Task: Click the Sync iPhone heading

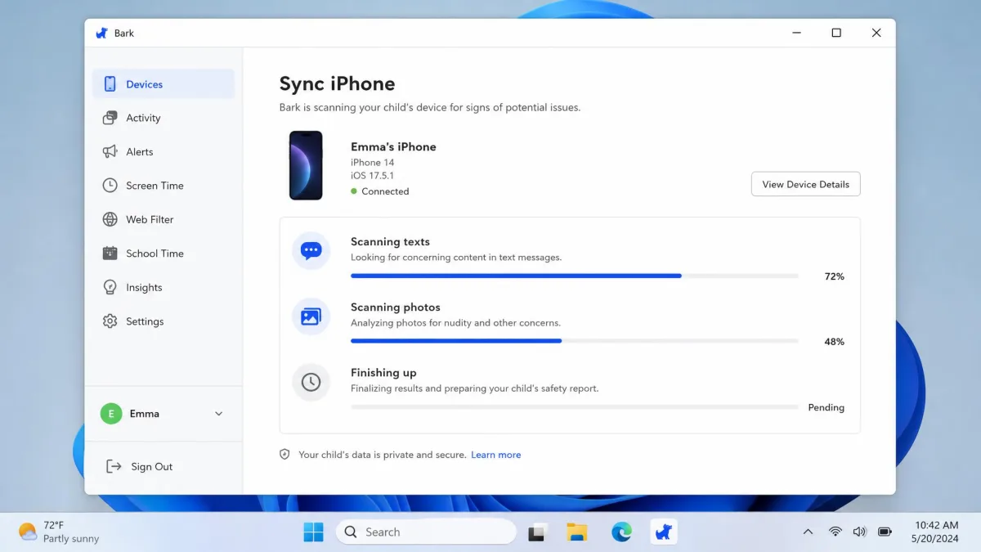Action: coord(337,83)
